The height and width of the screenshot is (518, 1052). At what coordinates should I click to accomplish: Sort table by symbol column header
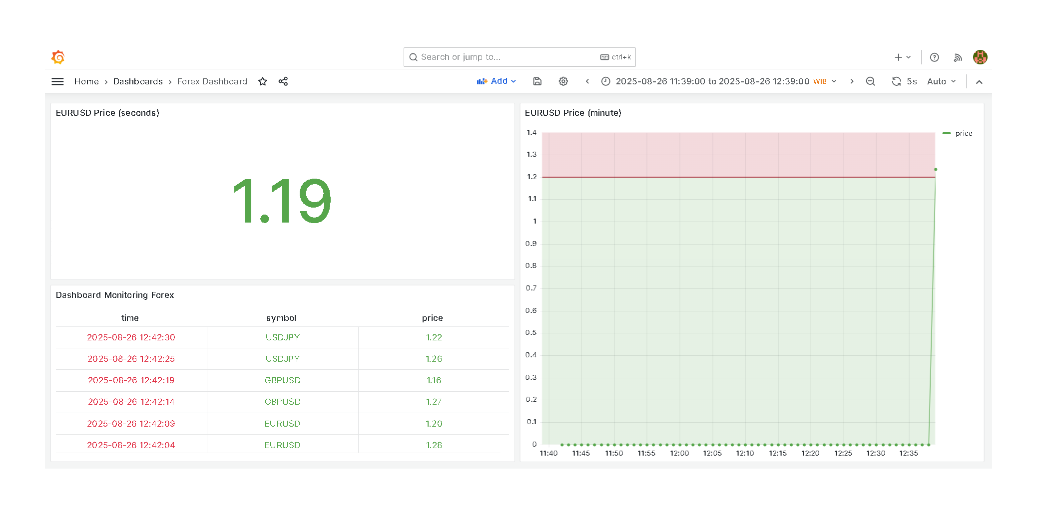281,318
